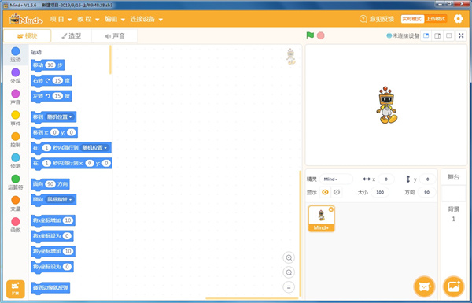Click the 移动 10 步 block
The image size is (472, 303).
pyautogui.click(x=47, y=65)
